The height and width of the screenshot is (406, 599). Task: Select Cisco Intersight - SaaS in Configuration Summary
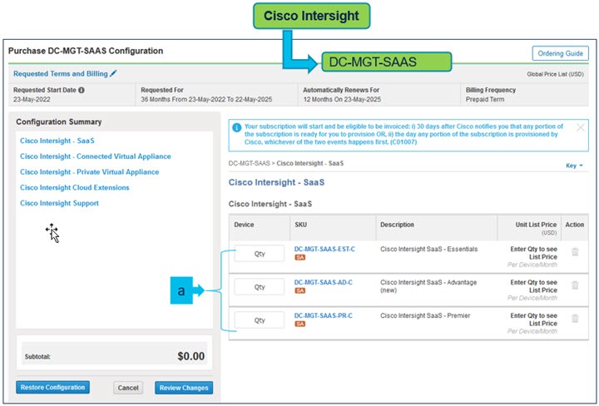coord(57,141)
